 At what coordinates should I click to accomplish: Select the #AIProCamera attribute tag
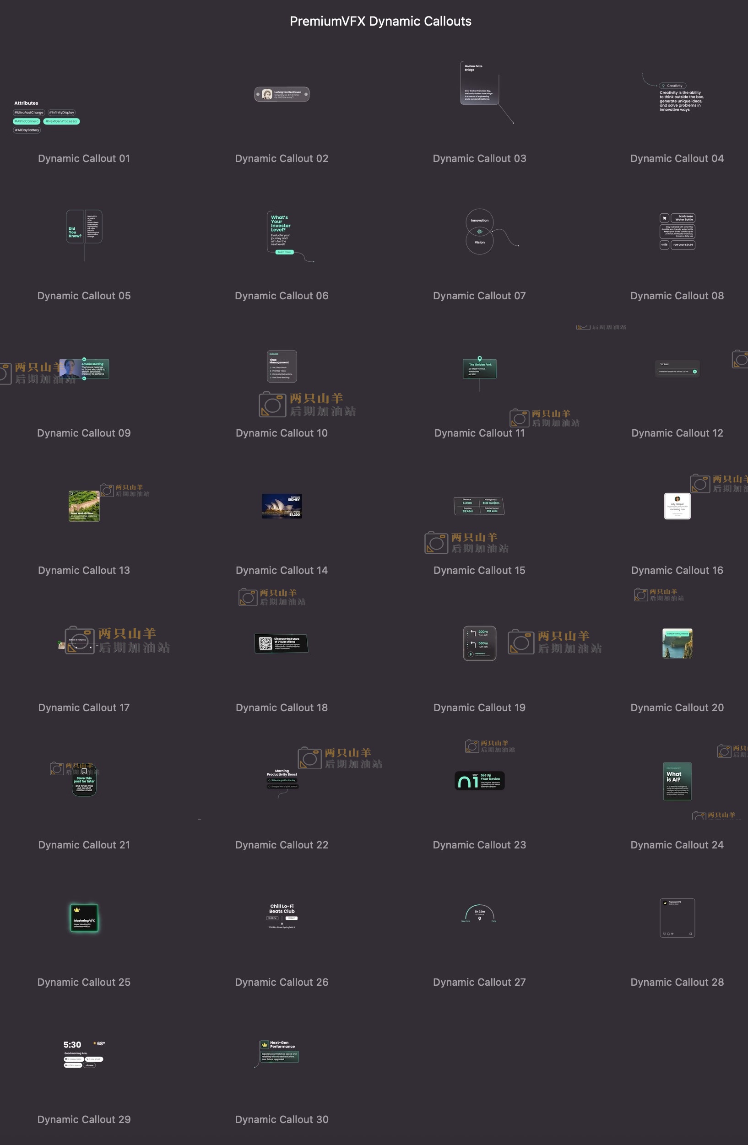pos(27,121)
